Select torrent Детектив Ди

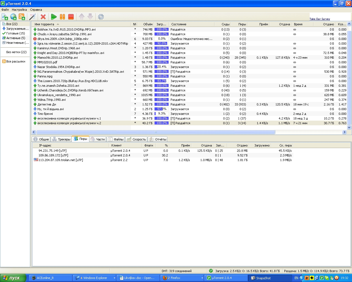point(190,104)
